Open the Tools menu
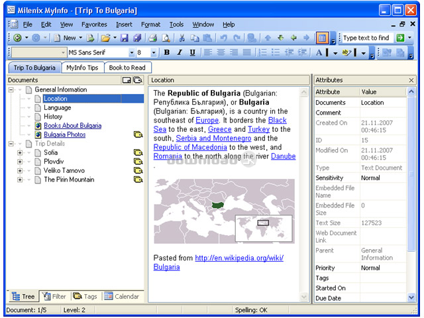The height and width of the screenshot is (318, 424). coord(176,25)
